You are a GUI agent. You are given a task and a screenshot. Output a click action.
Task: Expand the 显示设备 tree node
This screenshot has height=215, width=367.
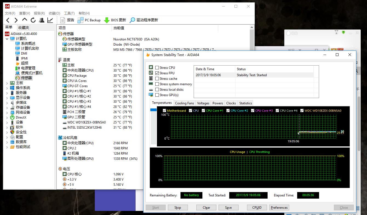point(7,98)
